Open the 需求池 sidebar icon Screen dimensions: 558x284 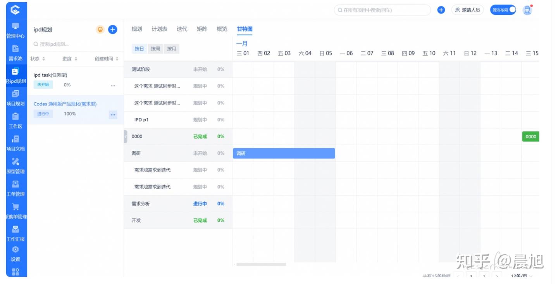point(15,49)
